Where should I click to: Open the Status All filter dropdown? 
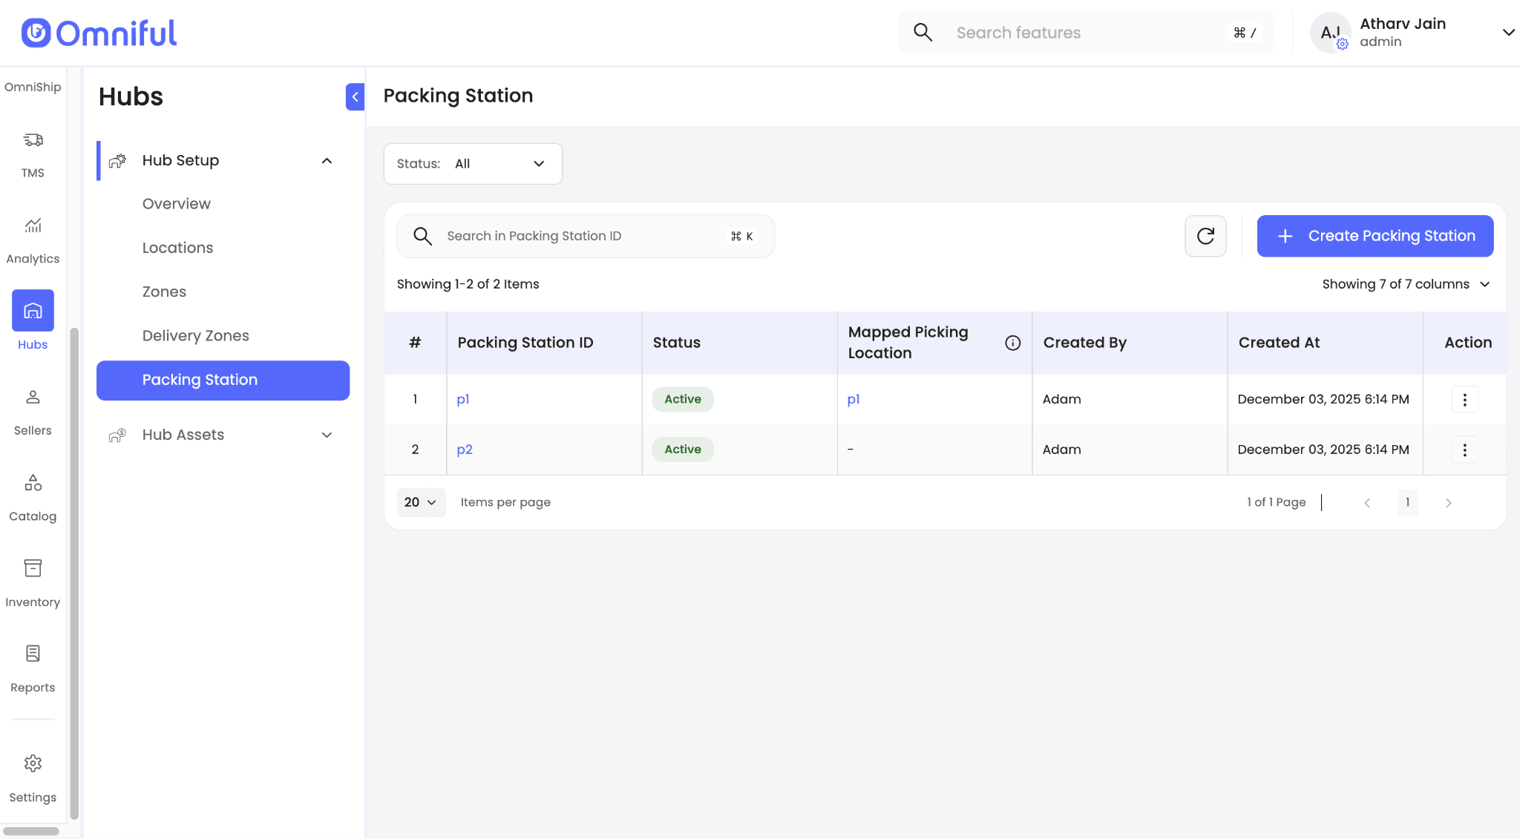[x=473, y=164]
